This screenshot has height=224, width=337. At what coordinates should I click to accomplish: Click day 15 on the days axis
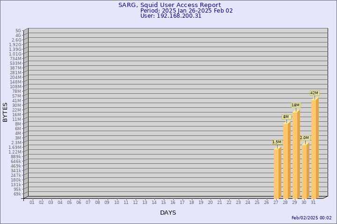click(x=163, y=202)
